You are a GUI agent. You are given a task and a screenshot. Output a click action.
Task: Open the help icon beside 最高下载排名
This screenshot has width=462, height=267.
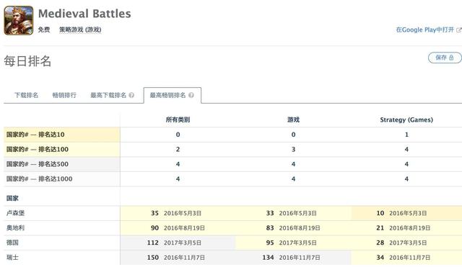click(x=131, y=95)
